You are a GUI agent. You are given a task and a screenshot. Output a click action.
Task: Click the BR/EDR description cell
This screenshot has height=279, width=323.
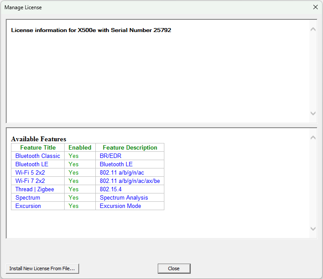pyautogui.click(x=130, y=156)
